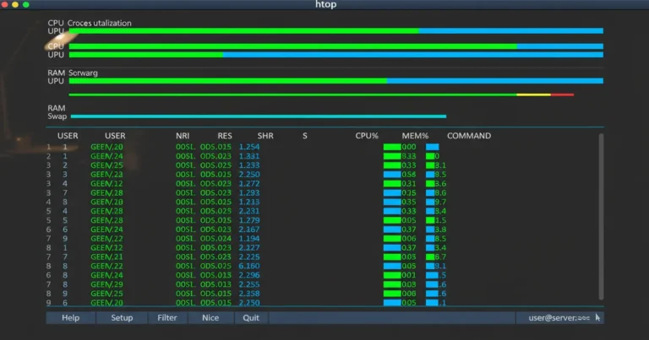This screenshot has width=649, height=340.
Task: Click the Croces utalization label
Action: click(x=100, y=23)
